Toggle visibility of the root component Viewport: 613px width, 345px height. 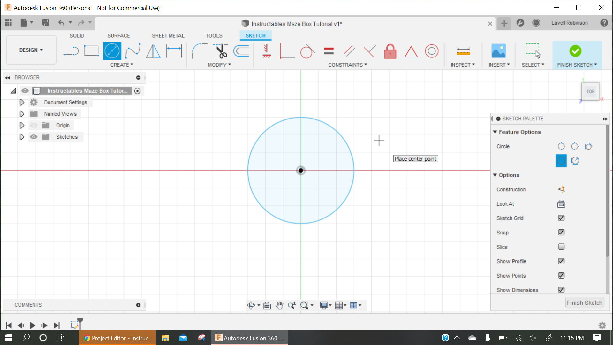(25, 91)
